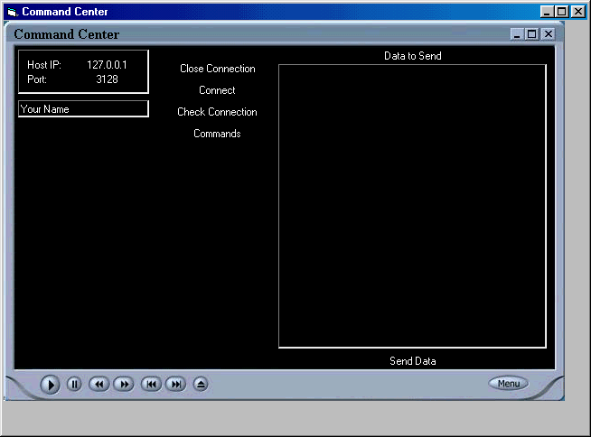This screenshot has height=437, width=591.
Task: Minimize the inner Command Center window
Action: click(x=517, y=34)
